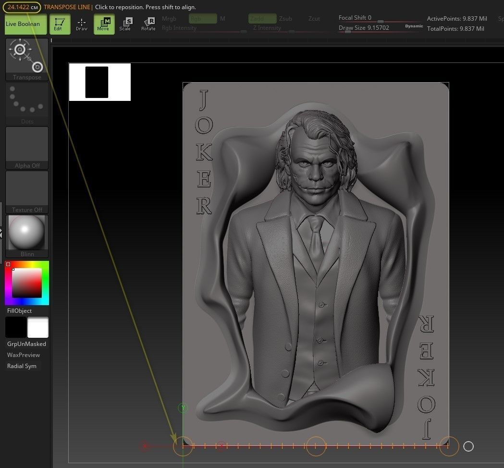Click the green Y axis marker

(x=183, y=408)
